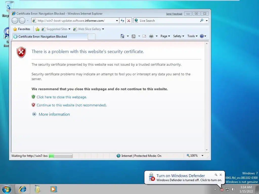The image size is (259, 194).
Task: Click the Internet Explorer logo in title bar
Action: 14,14
